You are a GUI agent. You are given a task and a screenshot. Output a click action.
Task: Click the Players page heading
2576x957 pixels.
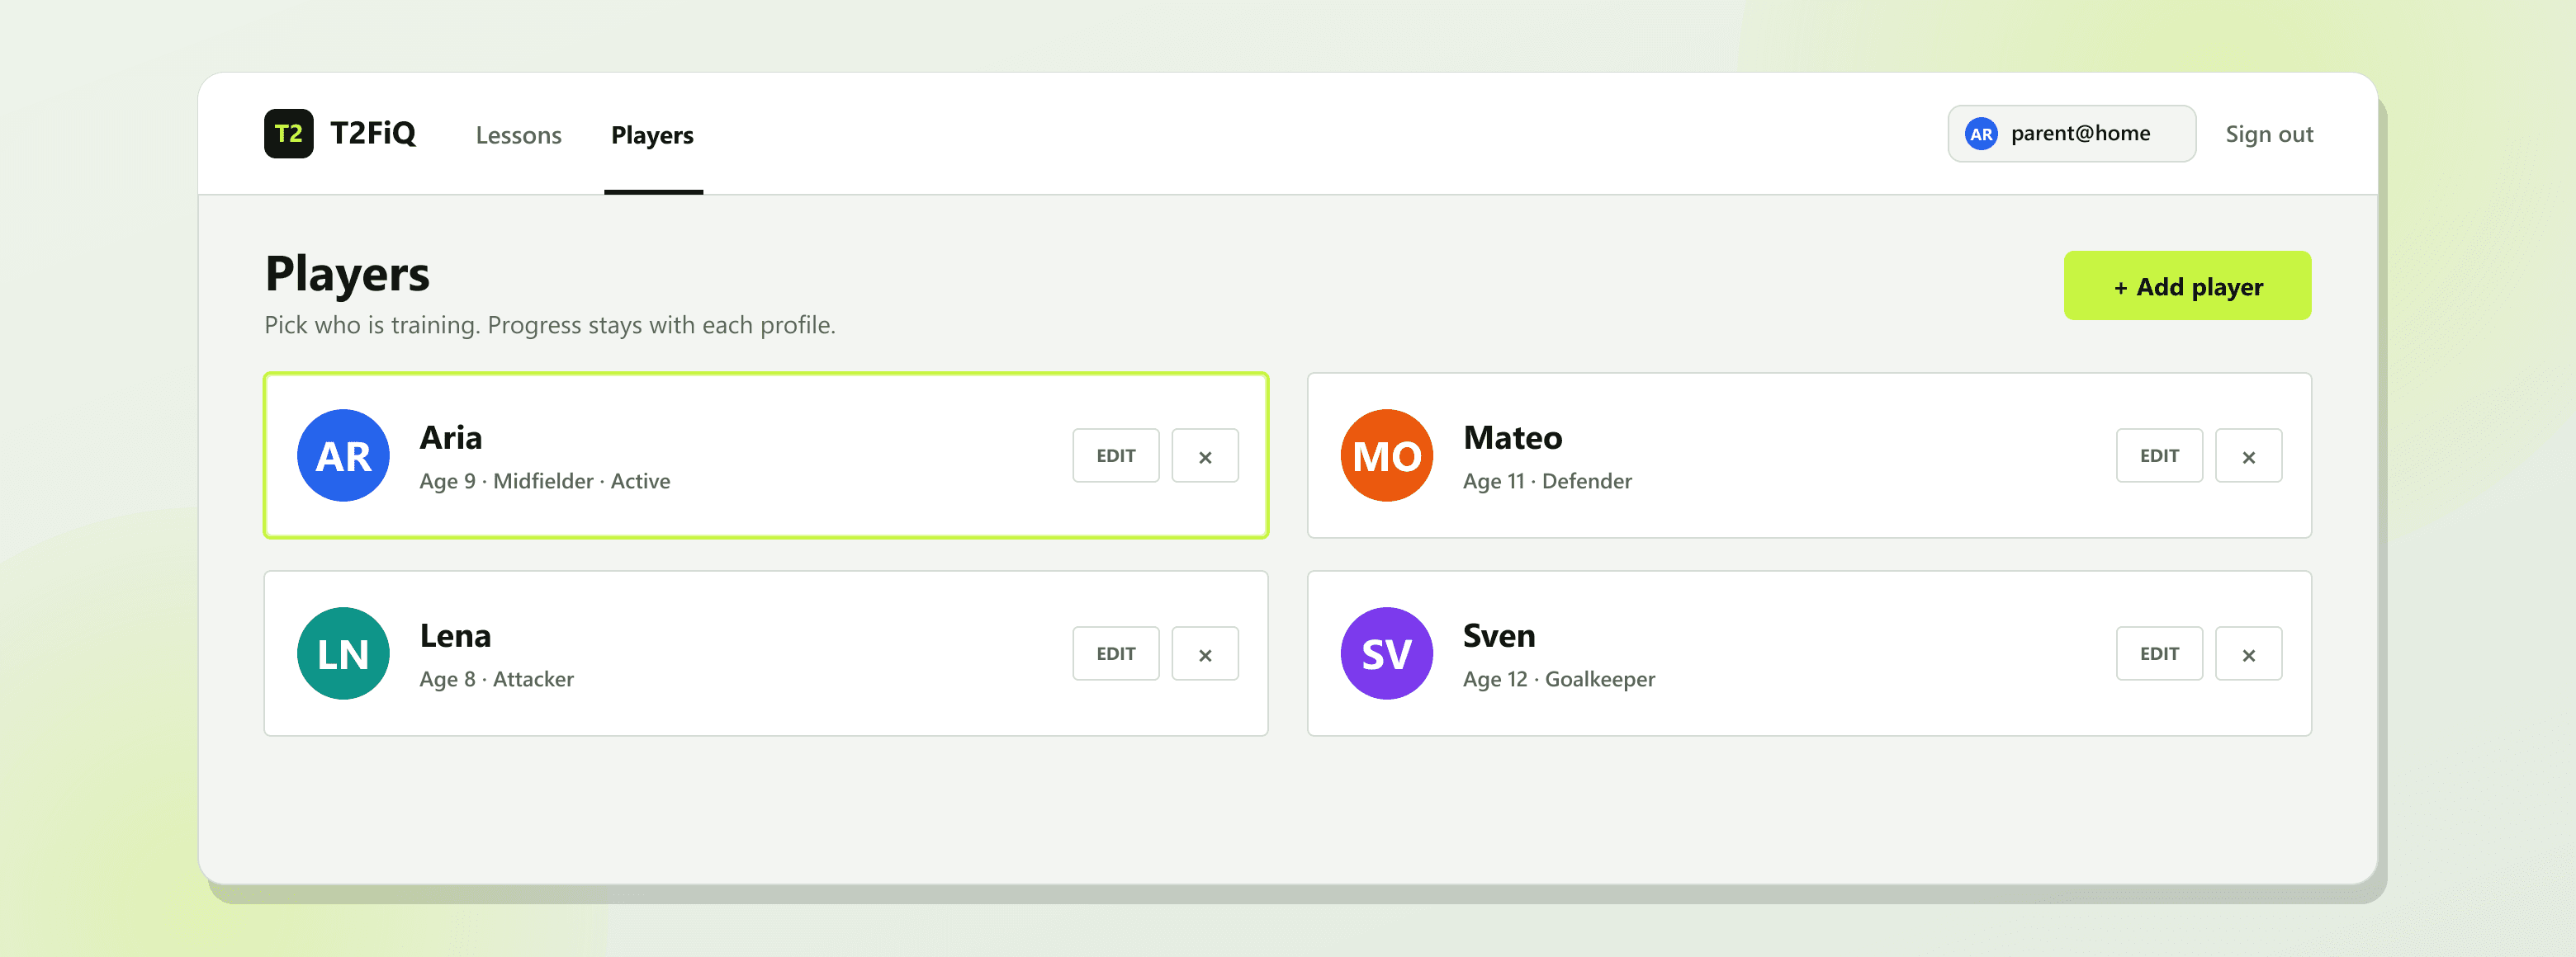tap(347, 274)
